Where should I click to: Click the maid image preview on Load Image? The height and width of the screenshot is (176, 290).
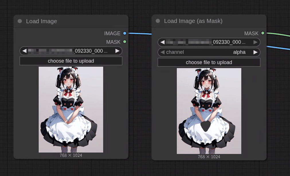(x=71, y=109)
